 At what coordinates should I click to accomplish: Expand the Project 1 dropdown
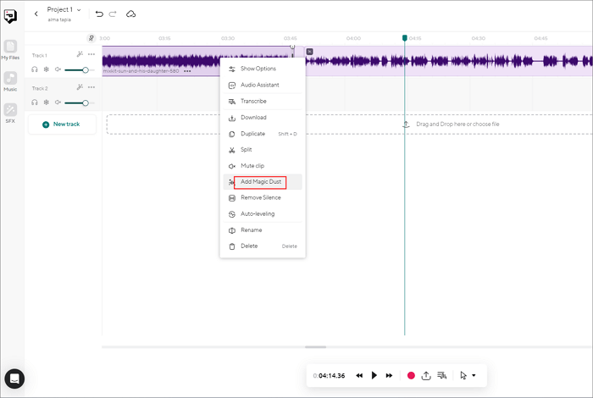click(x=79, y=9)
